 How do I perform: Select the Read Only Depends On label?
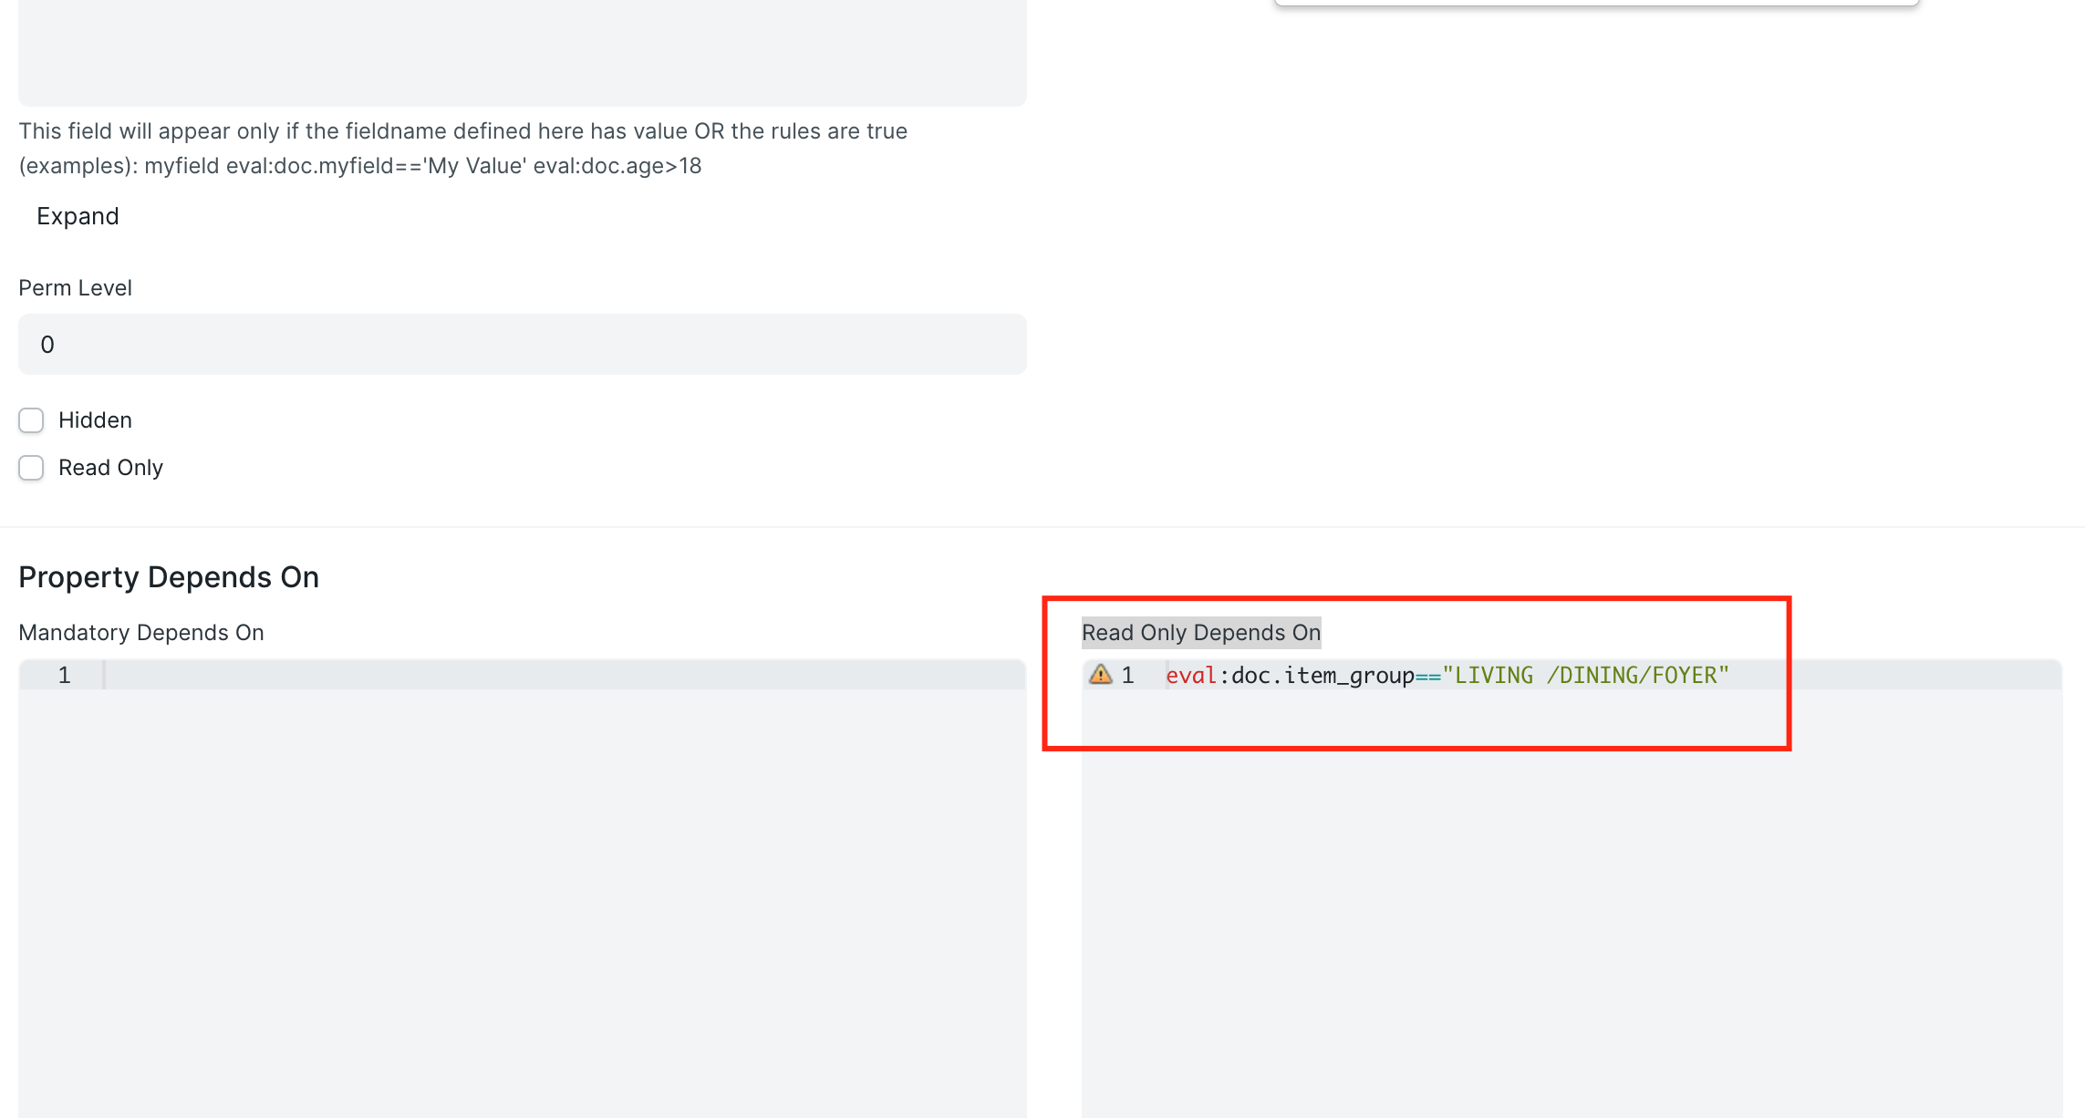[x=1200, y=632]
